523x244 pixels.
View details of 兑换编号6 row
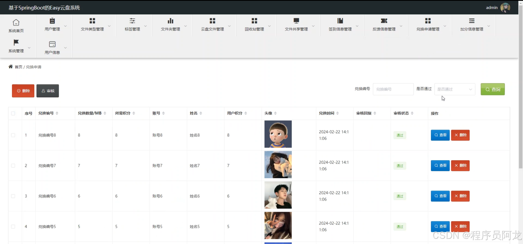point(440,196)
